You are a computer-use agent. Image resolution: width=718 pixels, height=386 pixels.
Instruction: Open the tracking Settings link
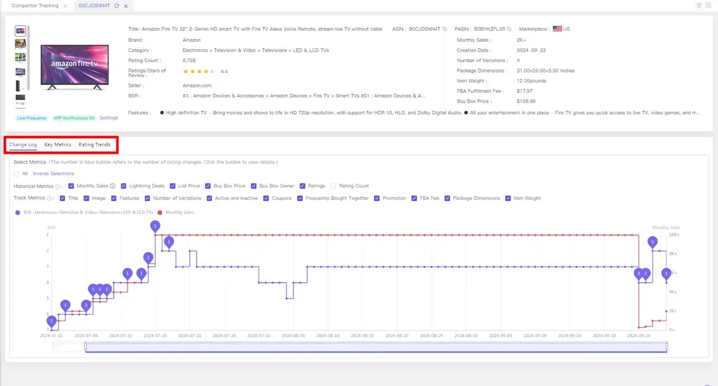point(108,118)
